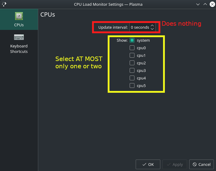Increase update interval with up arrow
This screenshot has height=171, width=216.
(x=152, y=26)
